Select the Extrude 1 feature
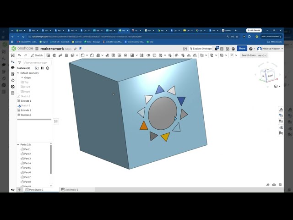Image resolution: width=293 pixels, height=220 pixels. click(26, 101)
